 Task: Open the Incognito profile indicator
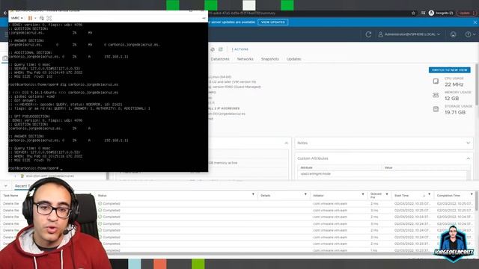coord(441,13)
